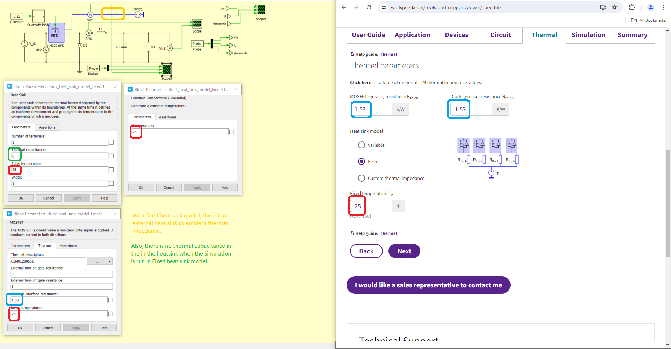Select the Variable heat sink model

(x=362, y=145)
